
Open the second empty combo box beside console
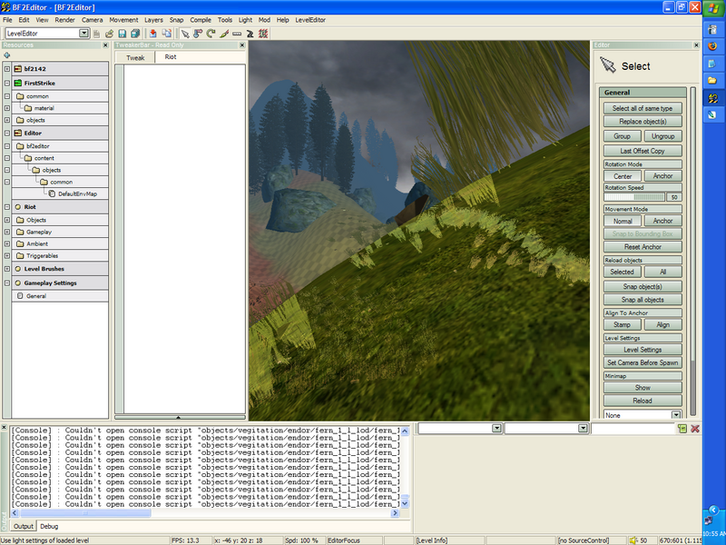click(583, 428)
